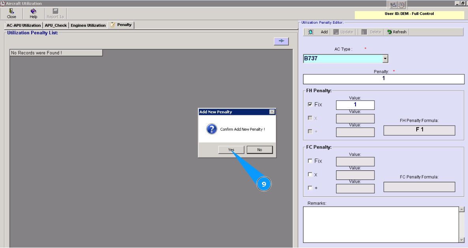Enable the FC Penalty + checkbox
Screen dimensions: 468x248
click(x=310, y=188)
